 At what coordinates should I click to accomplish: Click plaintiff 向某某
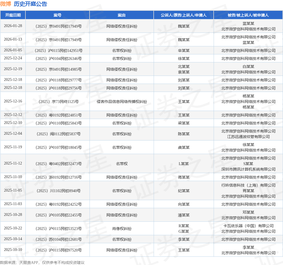coord(184,204)
